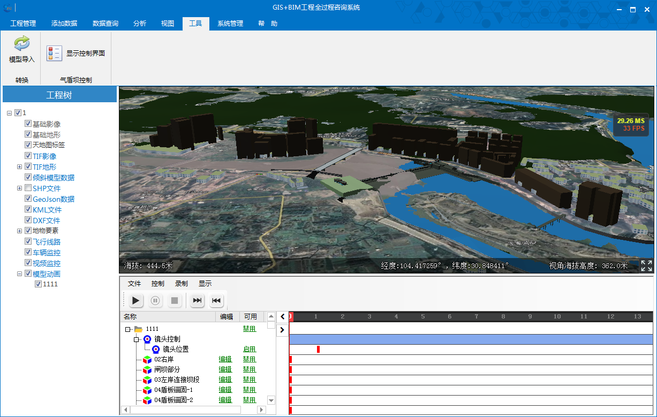The height and width of the screenshot is (417, 657).
Task: Skip to the animation end
Action: click(197, 301)
